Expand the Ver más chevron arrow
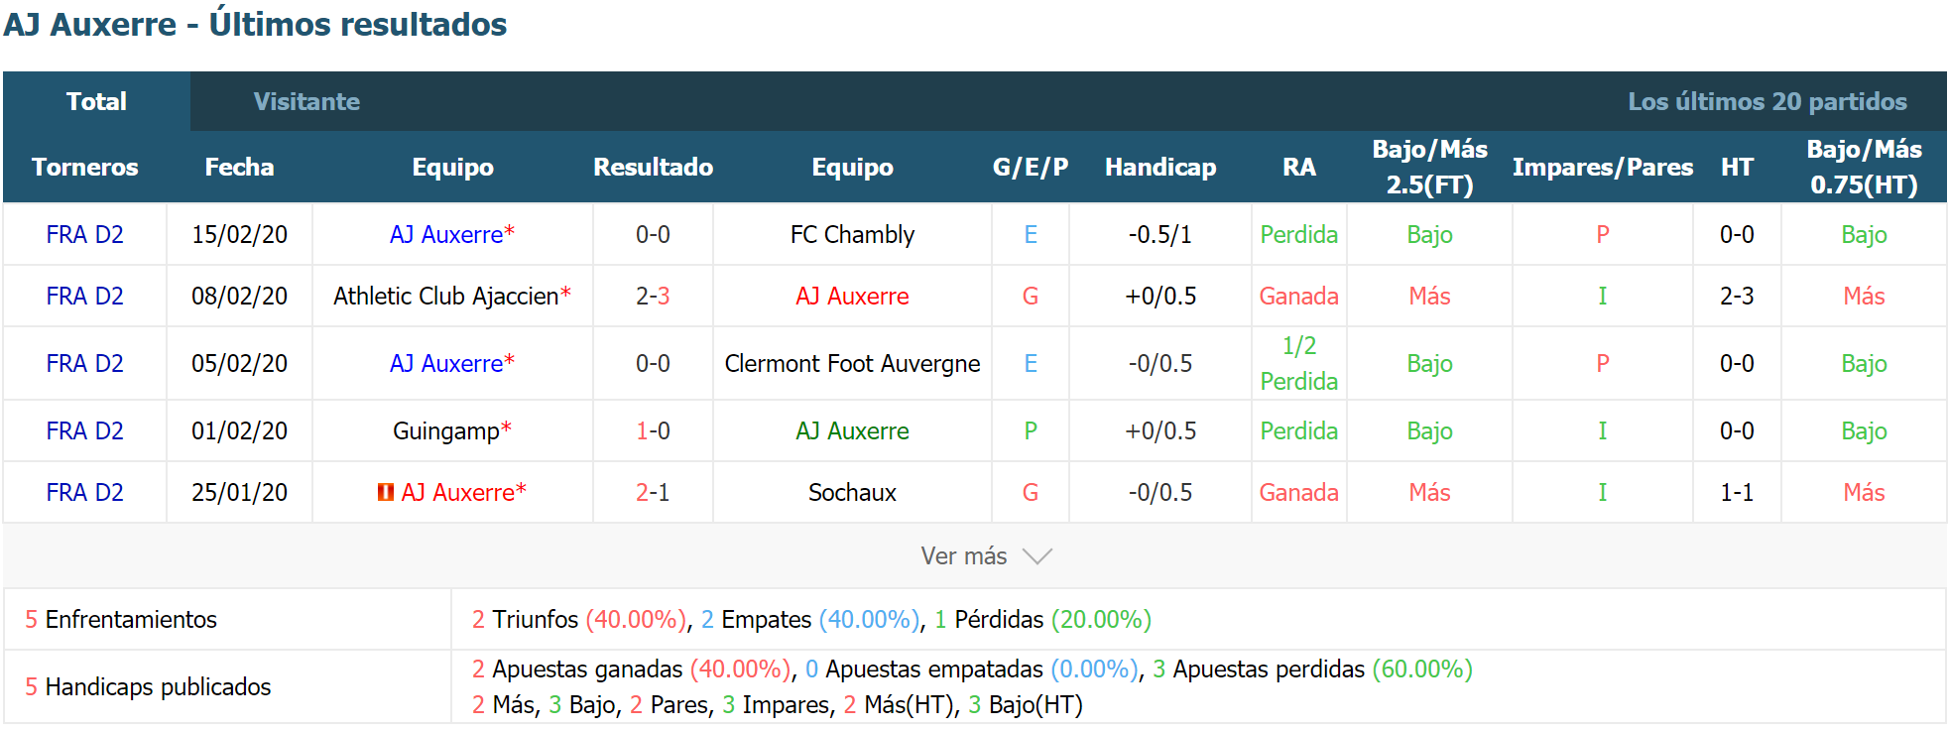 click(1036, 556)
